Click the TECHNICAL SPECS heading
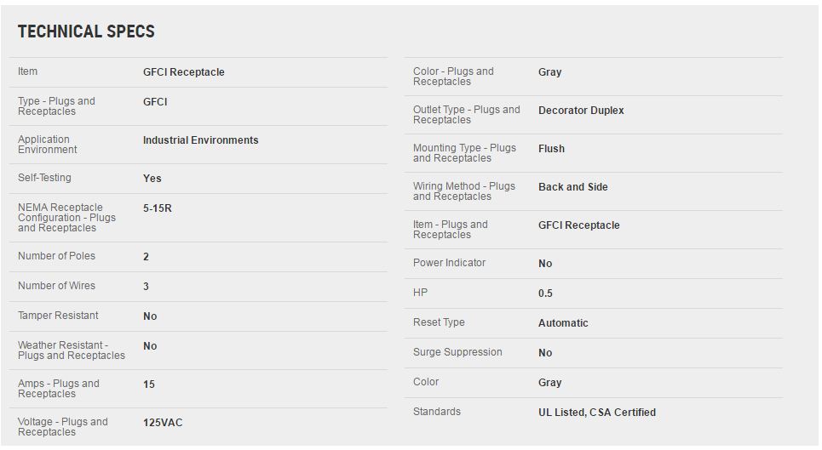This screenshot has height=450, width=822. (x=86, y=31)
